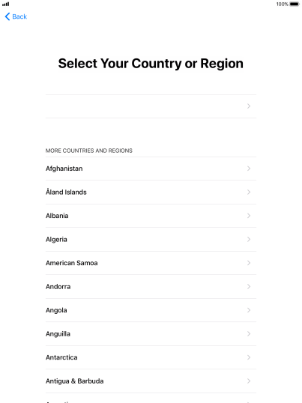The image size is (302, 403).
Task: Select Åland Islands
Action: 151,193
